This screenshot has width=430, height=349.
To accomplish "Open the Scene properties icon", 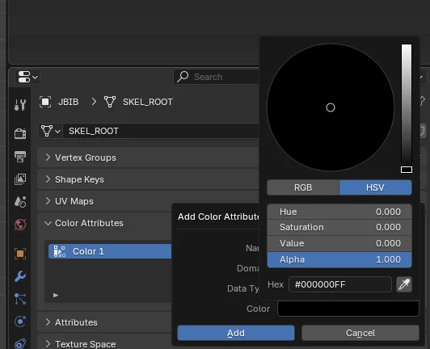I will click(20, 202).
